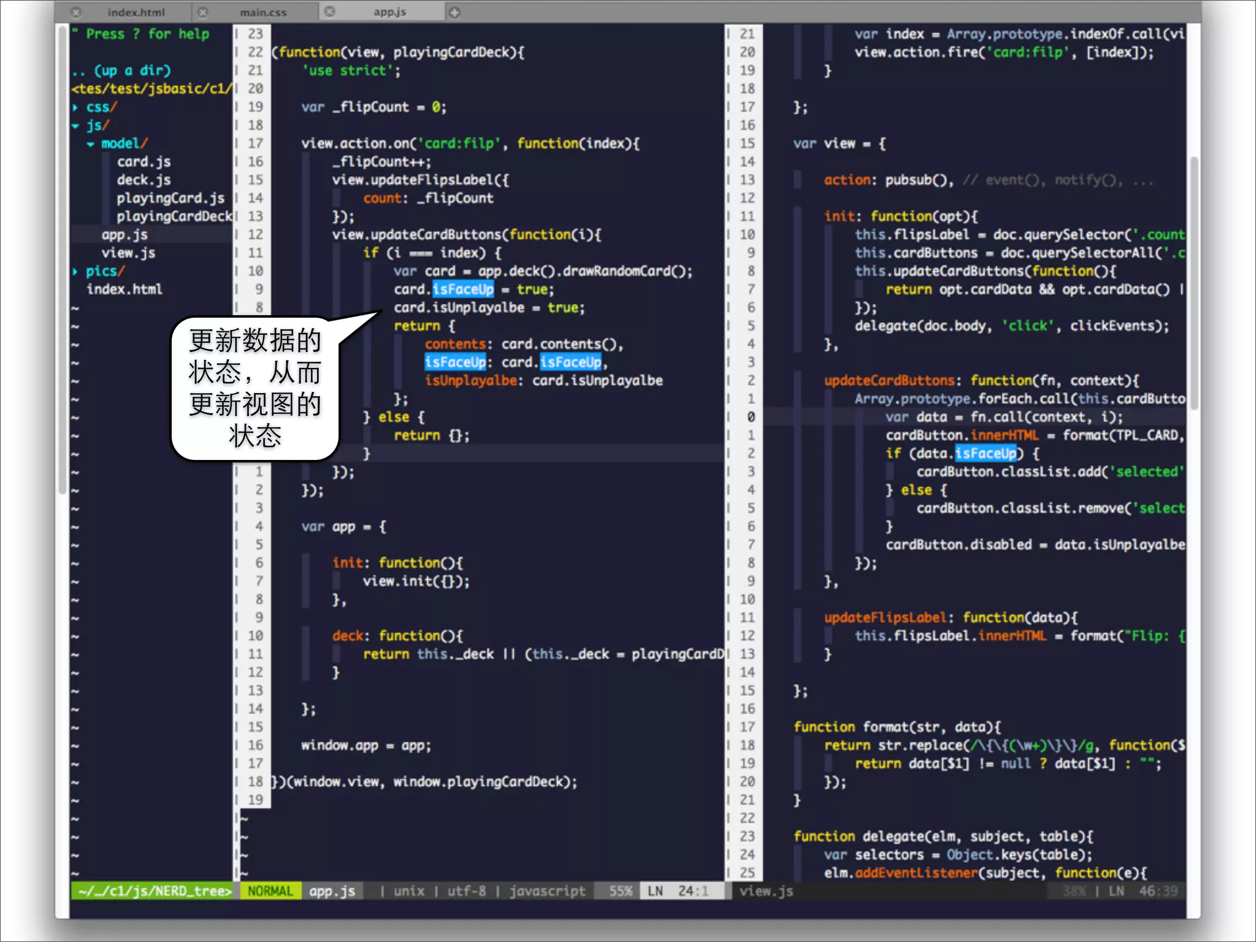Image resolution: width=1256 pixels, height=942 pixels.
Task: Go up a directory via '.. (up a dir)'
Action: (x=121, y=71)
